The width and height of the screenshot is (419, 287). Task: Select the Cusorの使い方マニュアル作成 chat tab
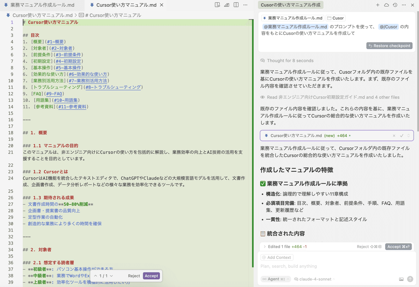tap(291, 5)
